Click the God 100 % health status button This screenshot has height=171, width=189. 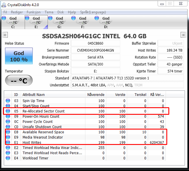coord(19,56)
